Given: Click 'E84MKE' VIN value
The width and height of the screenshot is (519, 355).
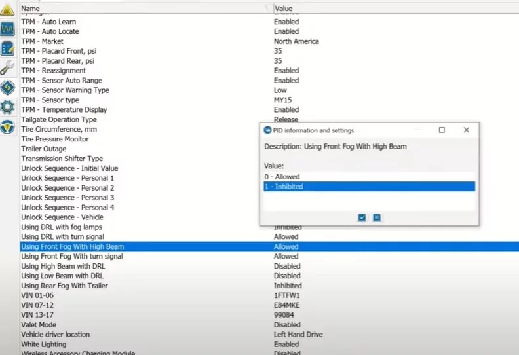Looking at the screenshot, I should (286, 305).
